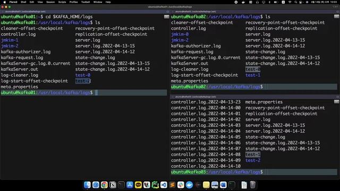Click the date and time in menu bar

click(325, 2)
